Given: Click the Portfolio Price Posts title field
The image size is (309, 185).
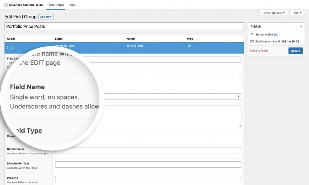Looking at the screenshot, I should click(124, 26).
